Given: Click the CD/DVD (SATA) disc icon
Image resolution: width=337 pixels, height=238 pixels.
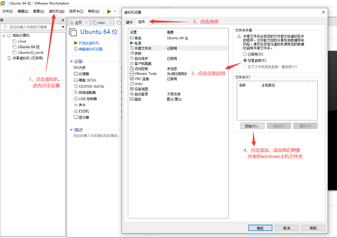Looking at the screenshot, I should 76,86.
